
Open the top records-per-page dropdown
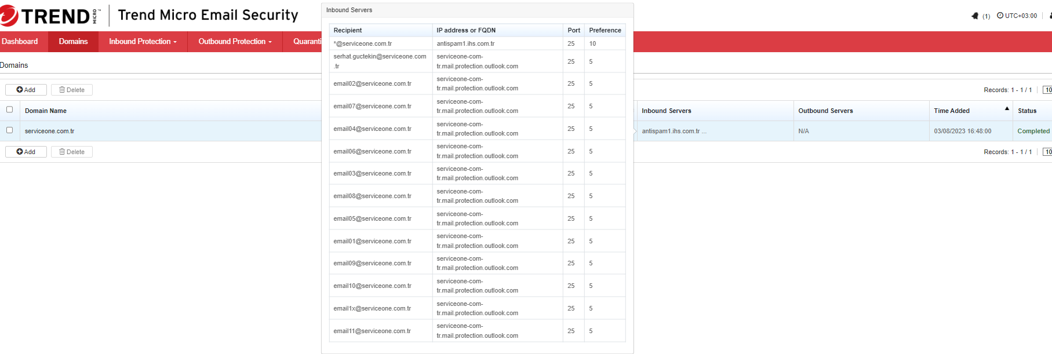point(1047,90)
